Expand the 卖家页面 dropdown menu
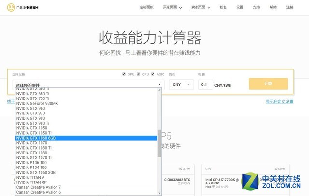309x196 pixels. pyautogui.click(x=201, y=7)
